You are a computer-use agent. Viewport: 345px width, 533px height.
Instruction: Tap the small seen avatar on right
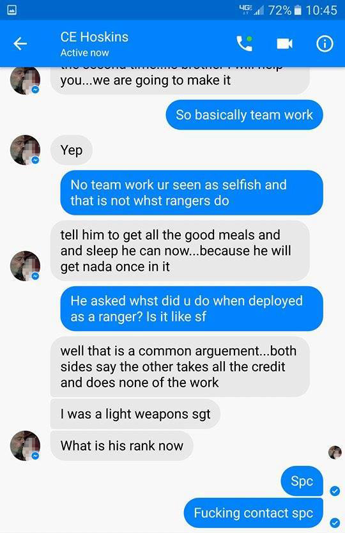335,452
